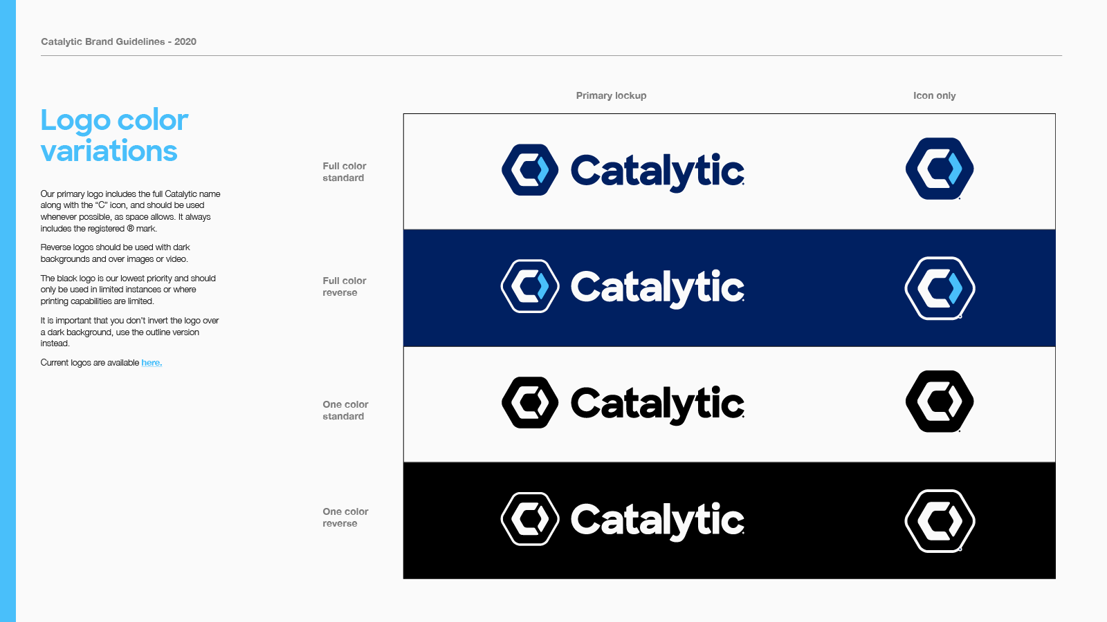Click the full color reverse hexagon icon in the primary lockup
The height and width of the screenshot is (622, 1107).
tap(530, 286)
